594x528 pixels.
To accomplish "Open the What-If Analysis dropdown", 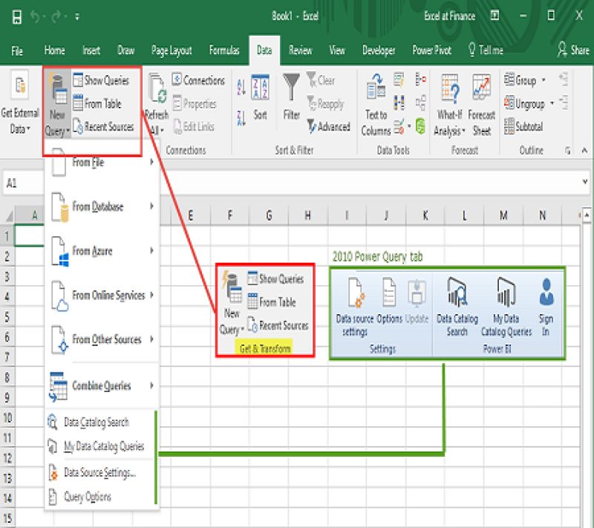I will pos(450,105).
